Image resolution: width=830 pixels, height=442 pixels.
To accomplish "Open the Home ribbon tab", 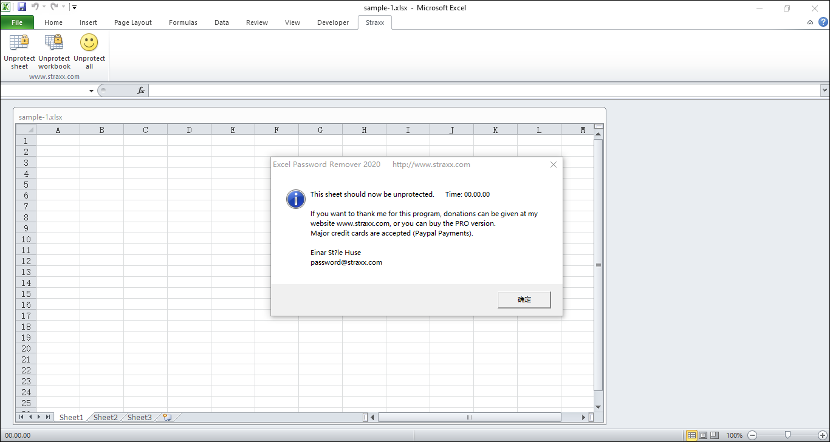I will (53, 22).
